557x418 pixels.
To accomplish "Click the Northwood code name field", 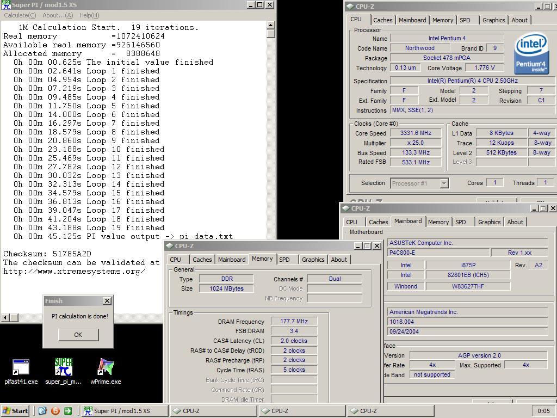I will click(420, 48).
